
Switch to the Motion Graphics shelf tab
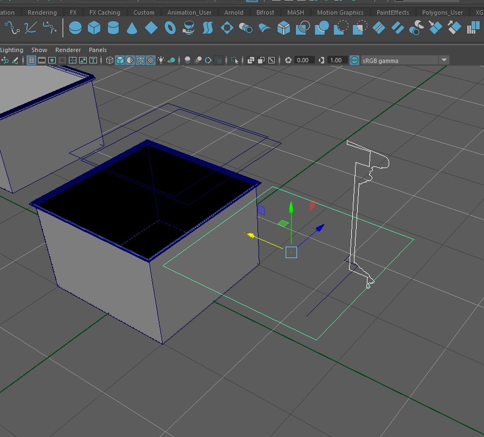click(340, 12)
